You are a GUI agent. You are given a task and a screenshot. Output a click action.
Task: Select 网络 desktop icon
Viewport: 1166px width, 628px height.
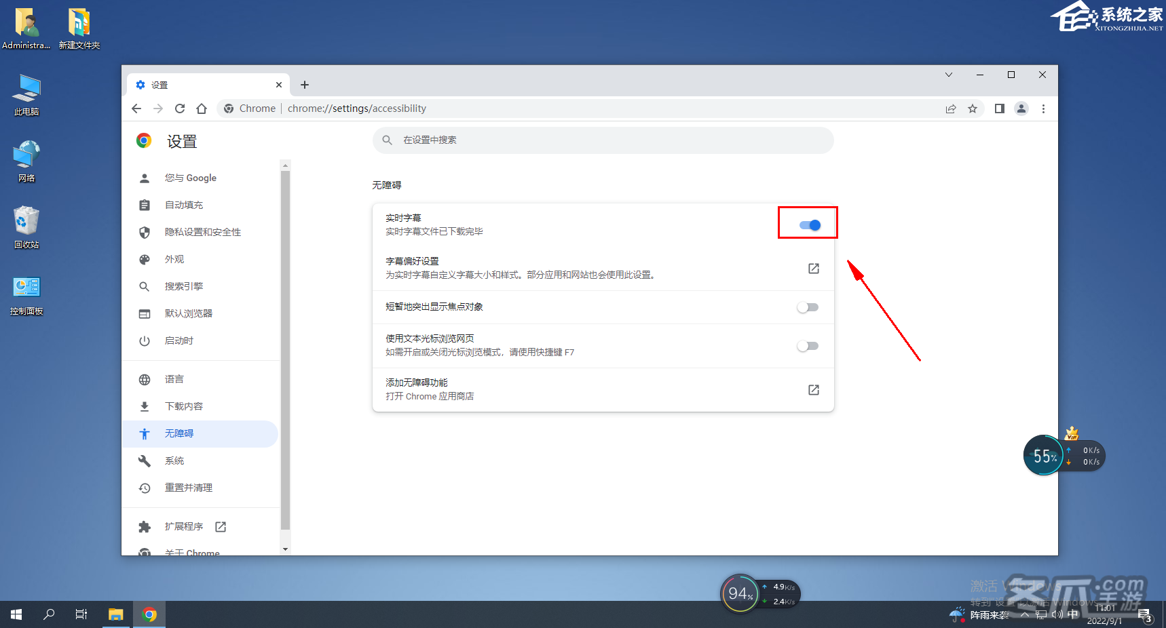[x=26, y=161]
